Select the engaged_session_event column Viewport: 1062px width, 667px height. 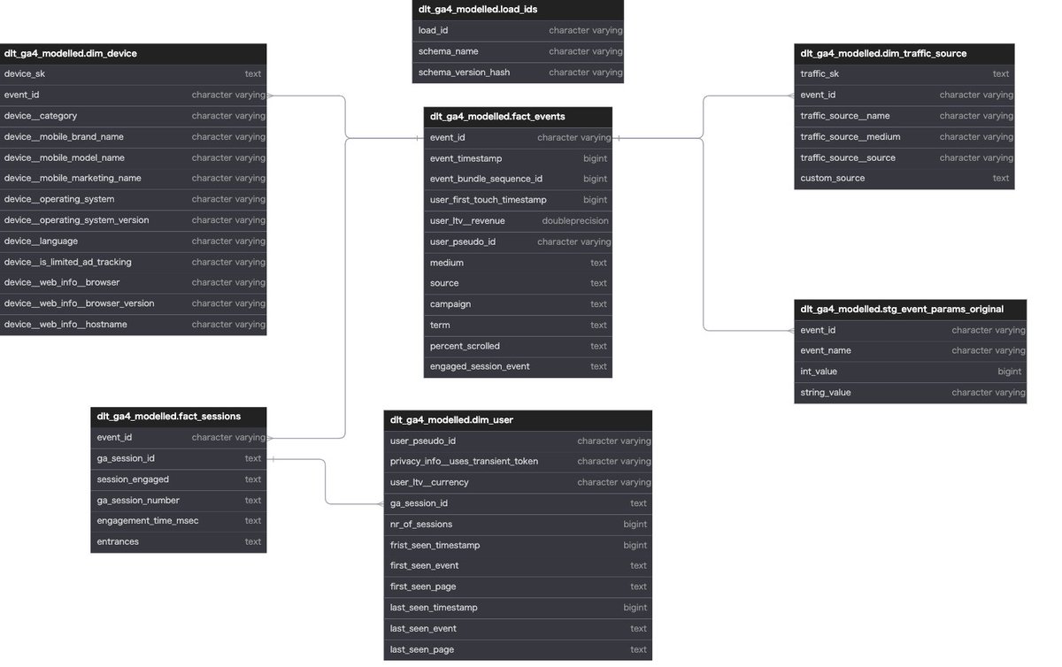tap(518, 366)
